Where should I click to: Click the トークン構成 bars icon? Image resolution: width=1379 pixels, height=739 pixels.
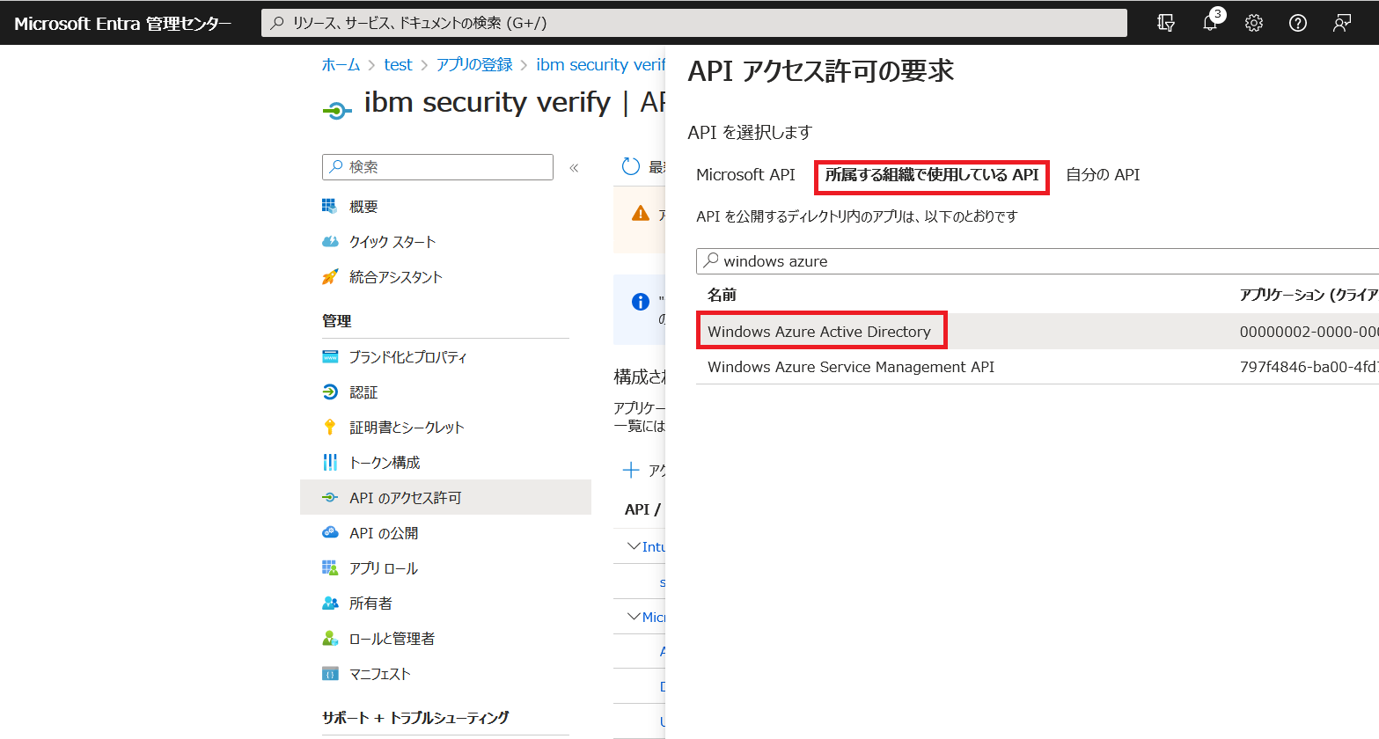[x=330, y=462]
